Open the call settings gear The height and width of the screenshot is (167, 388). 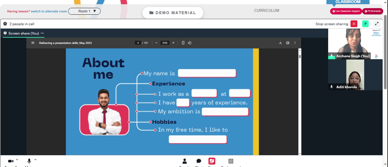point(5,24)
